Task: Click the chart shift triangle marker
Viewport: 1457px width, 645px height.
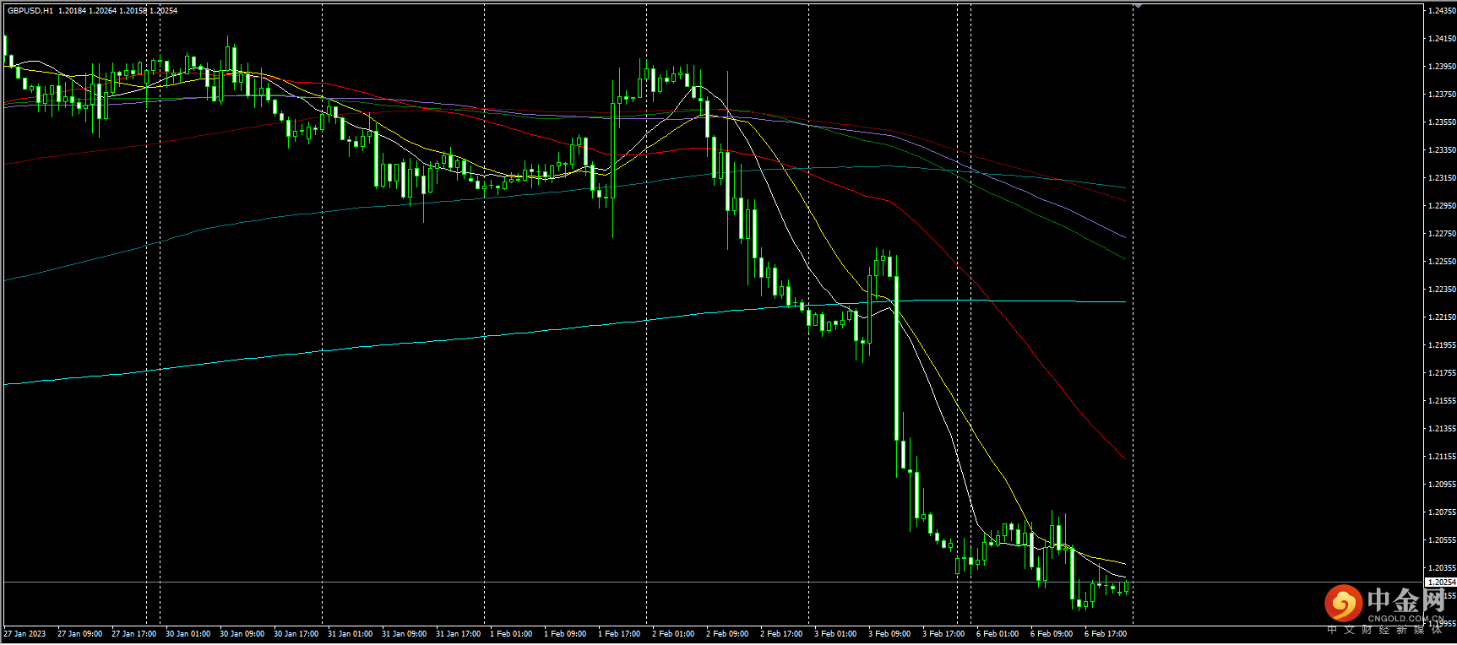Action: tap(1138, 6)
